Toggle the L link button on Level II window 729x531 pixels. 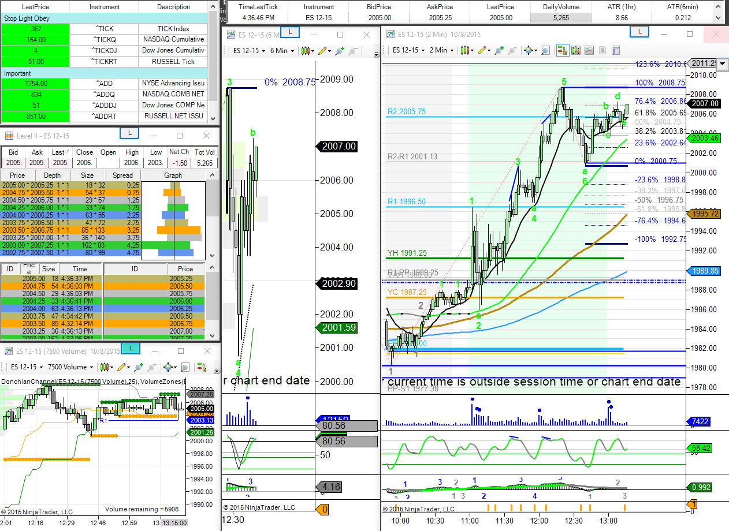(129, 134)
